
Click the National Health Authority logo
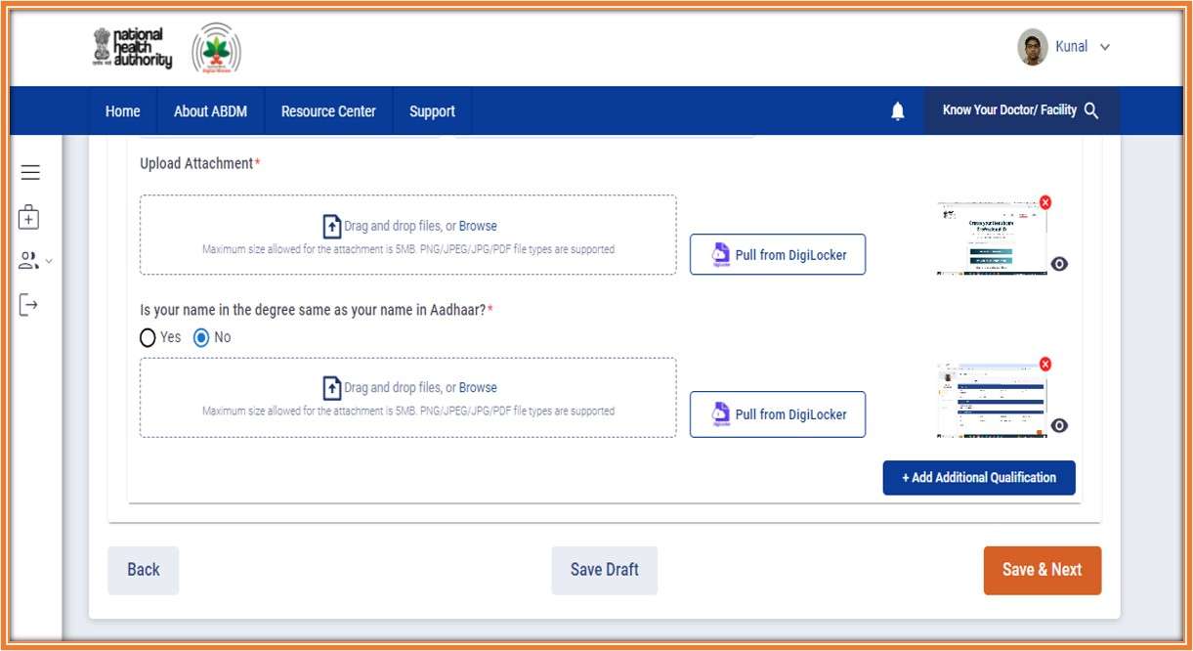(x=133, y=47)
